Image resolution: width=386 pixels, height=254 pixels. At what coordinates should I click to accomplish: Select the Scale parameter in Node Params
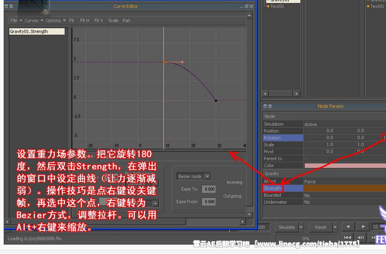[x=283, y=144]
